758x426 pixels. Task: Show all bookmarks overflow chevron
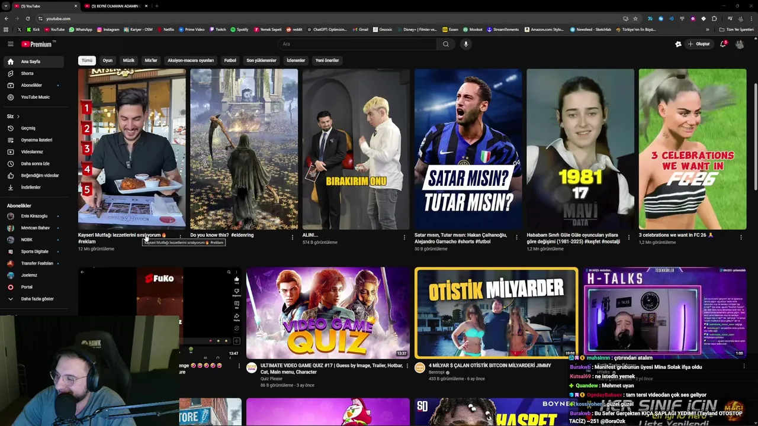[708, 30]
